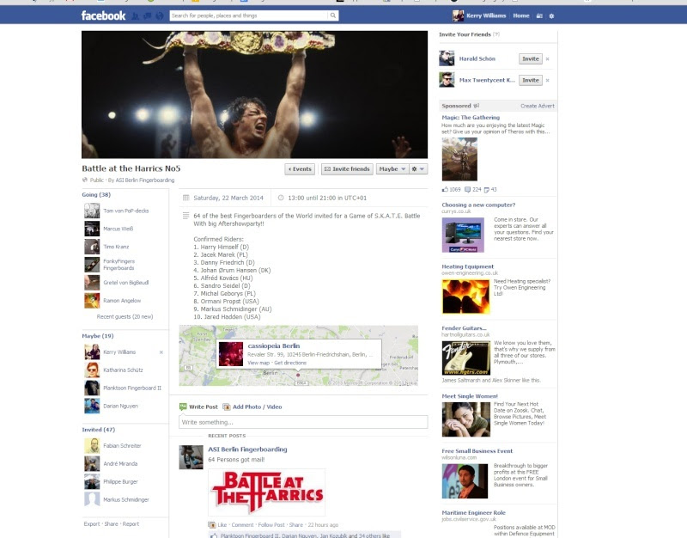Viewport: 687px width, 538px height.
Task: Click Export link in sidebar
Action: 92,524
